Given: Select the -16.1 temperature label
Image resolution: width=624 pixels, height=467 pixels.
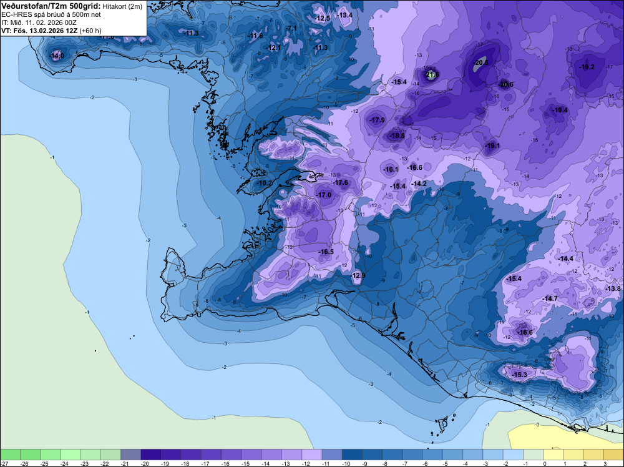Looking at the screenshot, I should click(x=391, y=169).
